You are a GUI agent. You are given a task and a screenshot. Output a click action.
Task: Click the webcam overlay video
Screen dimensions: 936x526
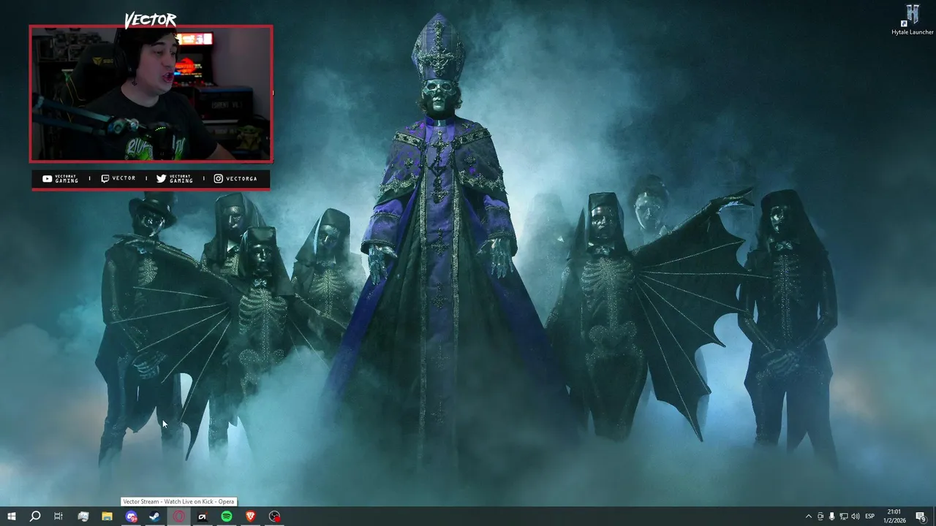151,94
